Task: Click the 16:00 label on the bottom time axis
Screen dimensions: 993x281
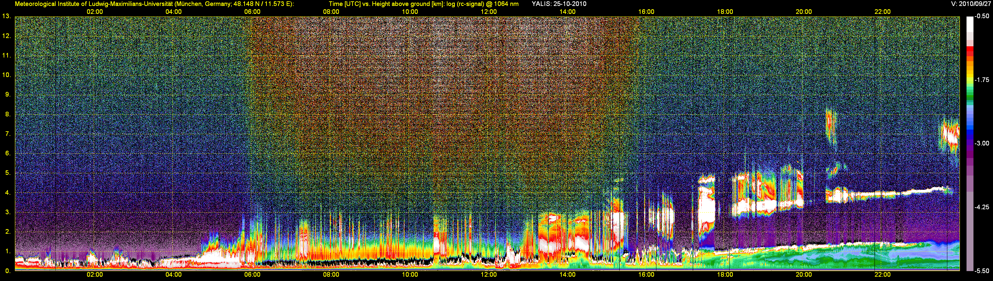Action: (x=646, y=275)
